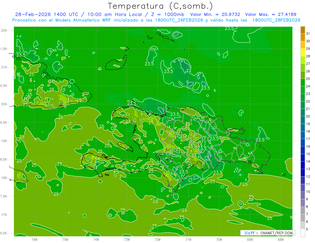Select the '1800UTC_28FEB2026' valid-until timestamp
The image size is (315, 243).
point(276,20)
